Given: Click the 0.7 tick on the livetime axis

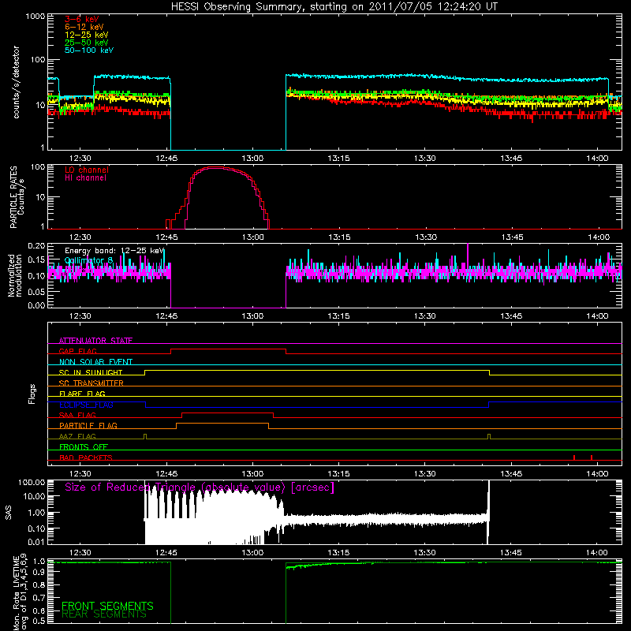Looking at the screenshot, I should (39, 598).
